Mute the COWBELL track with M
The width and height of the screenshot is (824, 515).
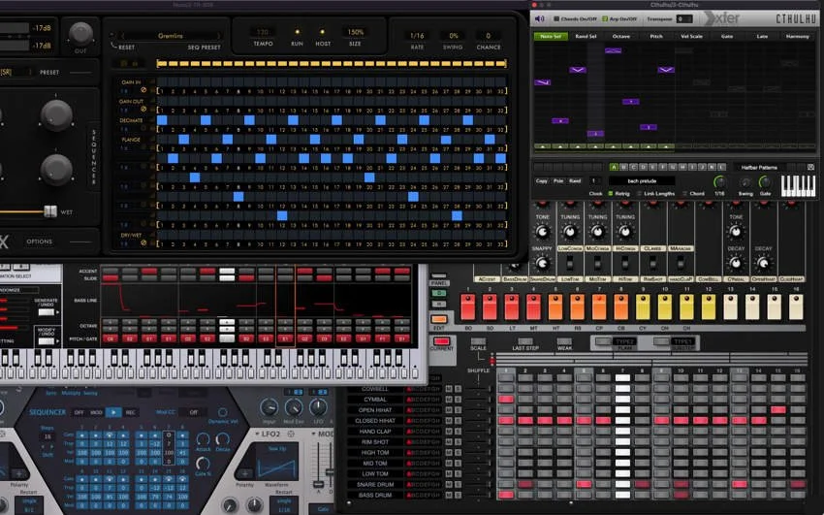(449, 389)
